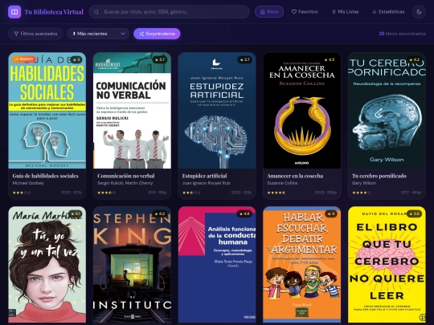Click the 4.6 rating badge on Análisis funcional cover
The height and width of the screenshot is (325, 434).
coord(245,213)
